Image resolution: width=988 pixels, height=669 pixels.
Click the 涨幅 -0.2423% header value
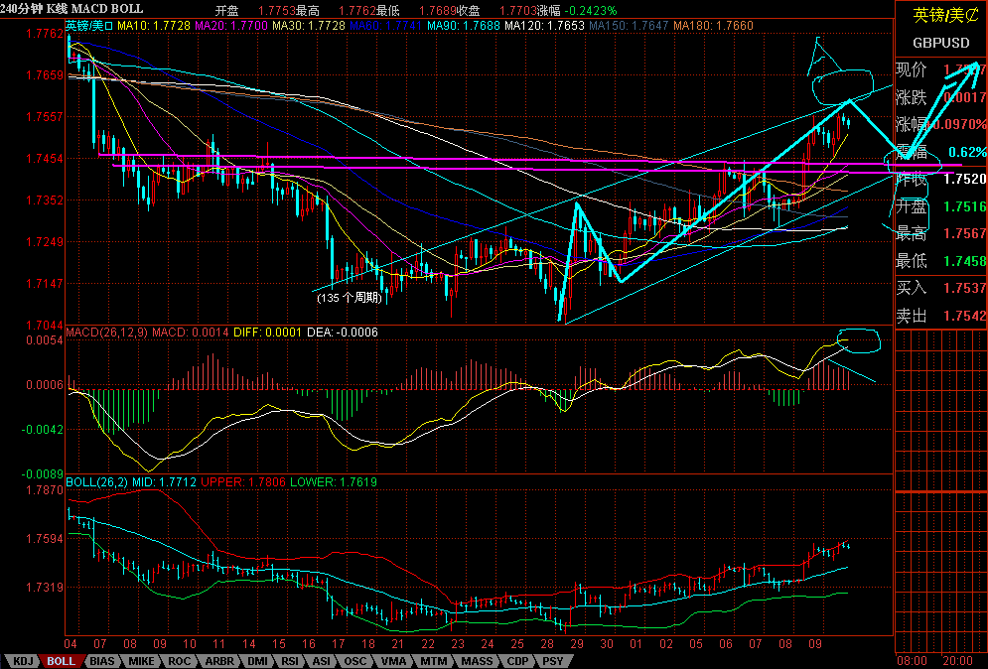pos(577,11)
